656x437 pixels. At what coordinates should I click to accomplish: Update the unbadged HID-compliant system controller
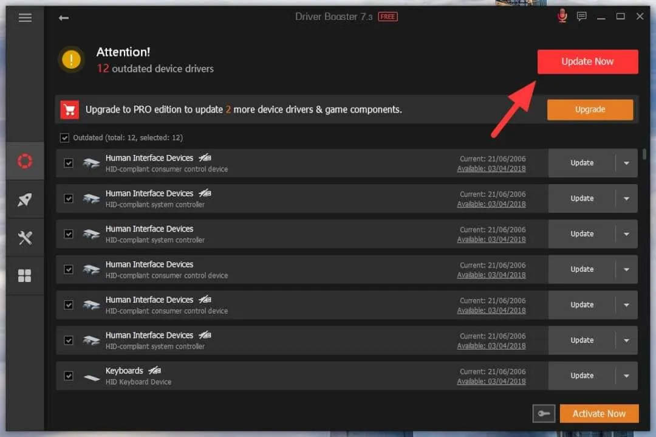coord(582,234)
